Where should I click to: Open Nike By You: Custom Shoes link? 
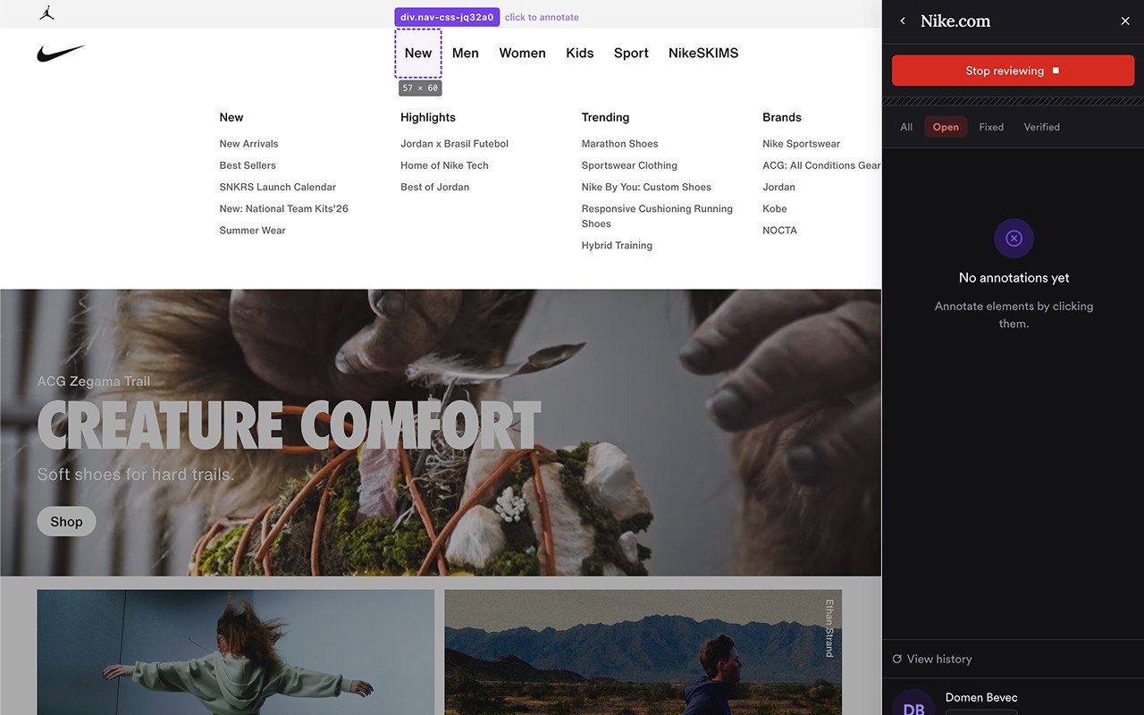(x=647, y=187)
